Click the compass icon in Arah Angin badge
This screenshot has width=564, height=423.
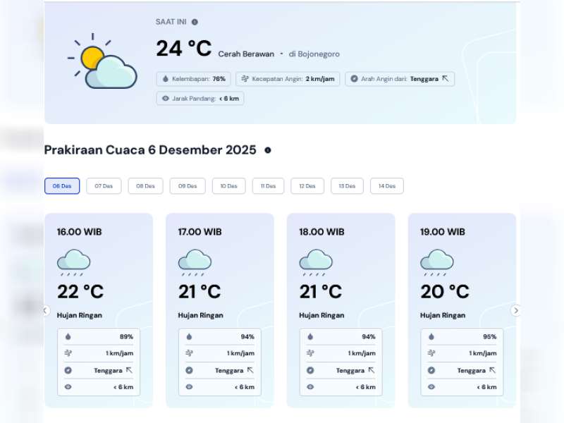354,78
